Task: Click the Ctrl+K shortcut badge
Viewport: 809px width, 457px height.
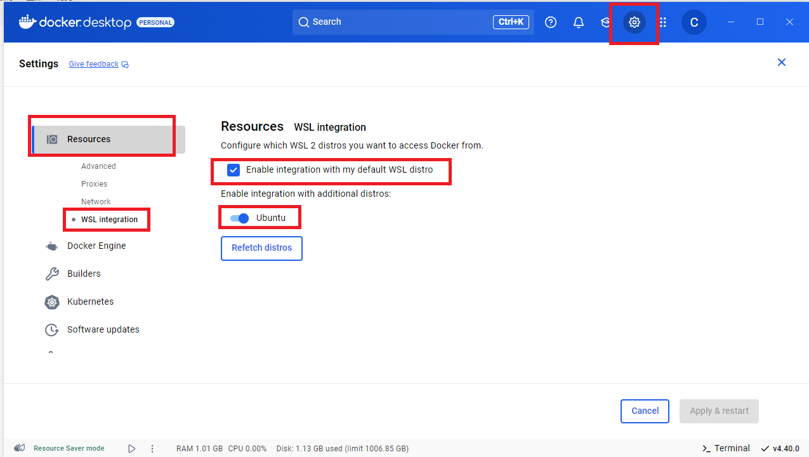Action: [x=511, y=22]
